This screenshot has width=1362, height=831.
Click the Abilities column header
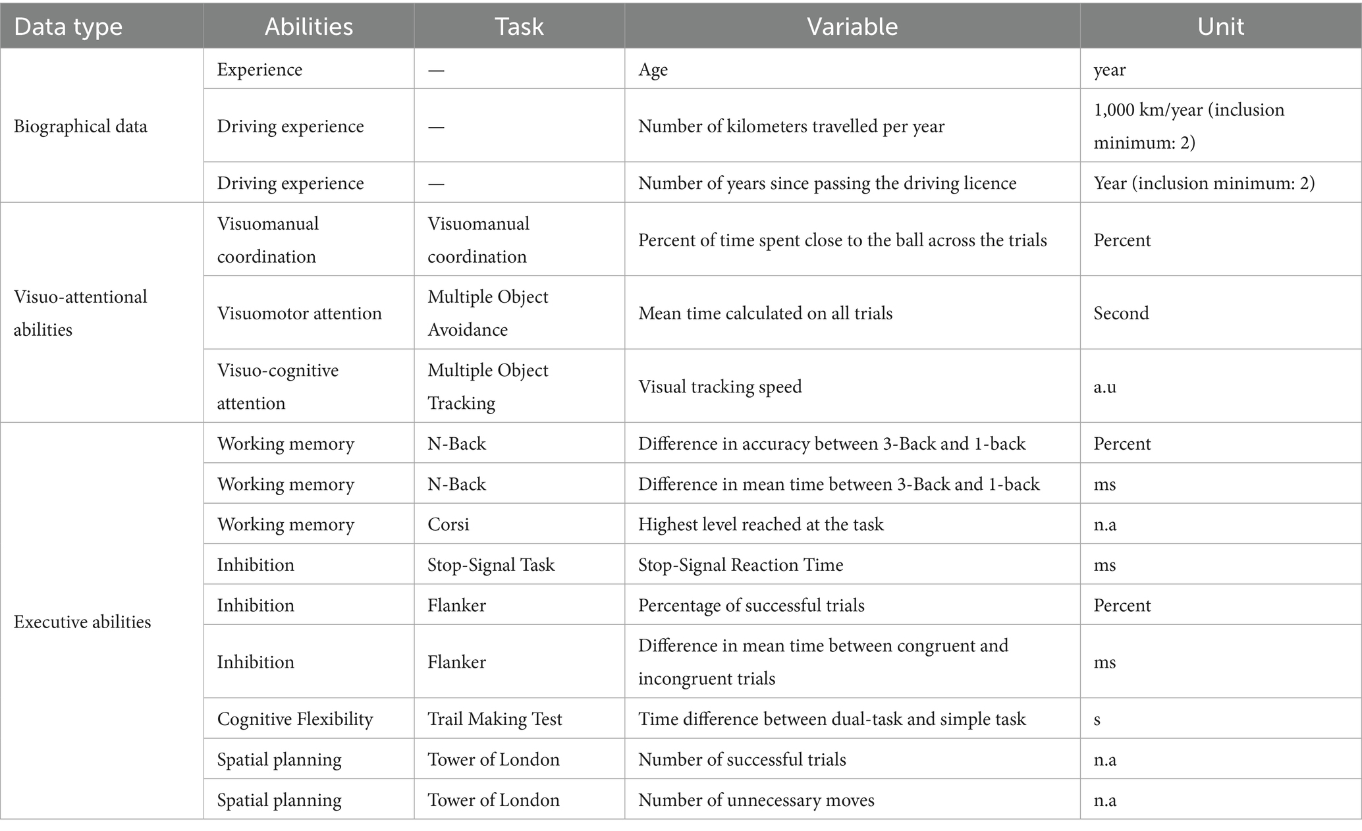tap(308, 27)
